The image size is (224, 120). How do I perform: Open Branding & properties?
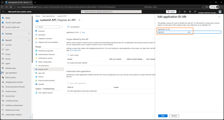(46, 51)
